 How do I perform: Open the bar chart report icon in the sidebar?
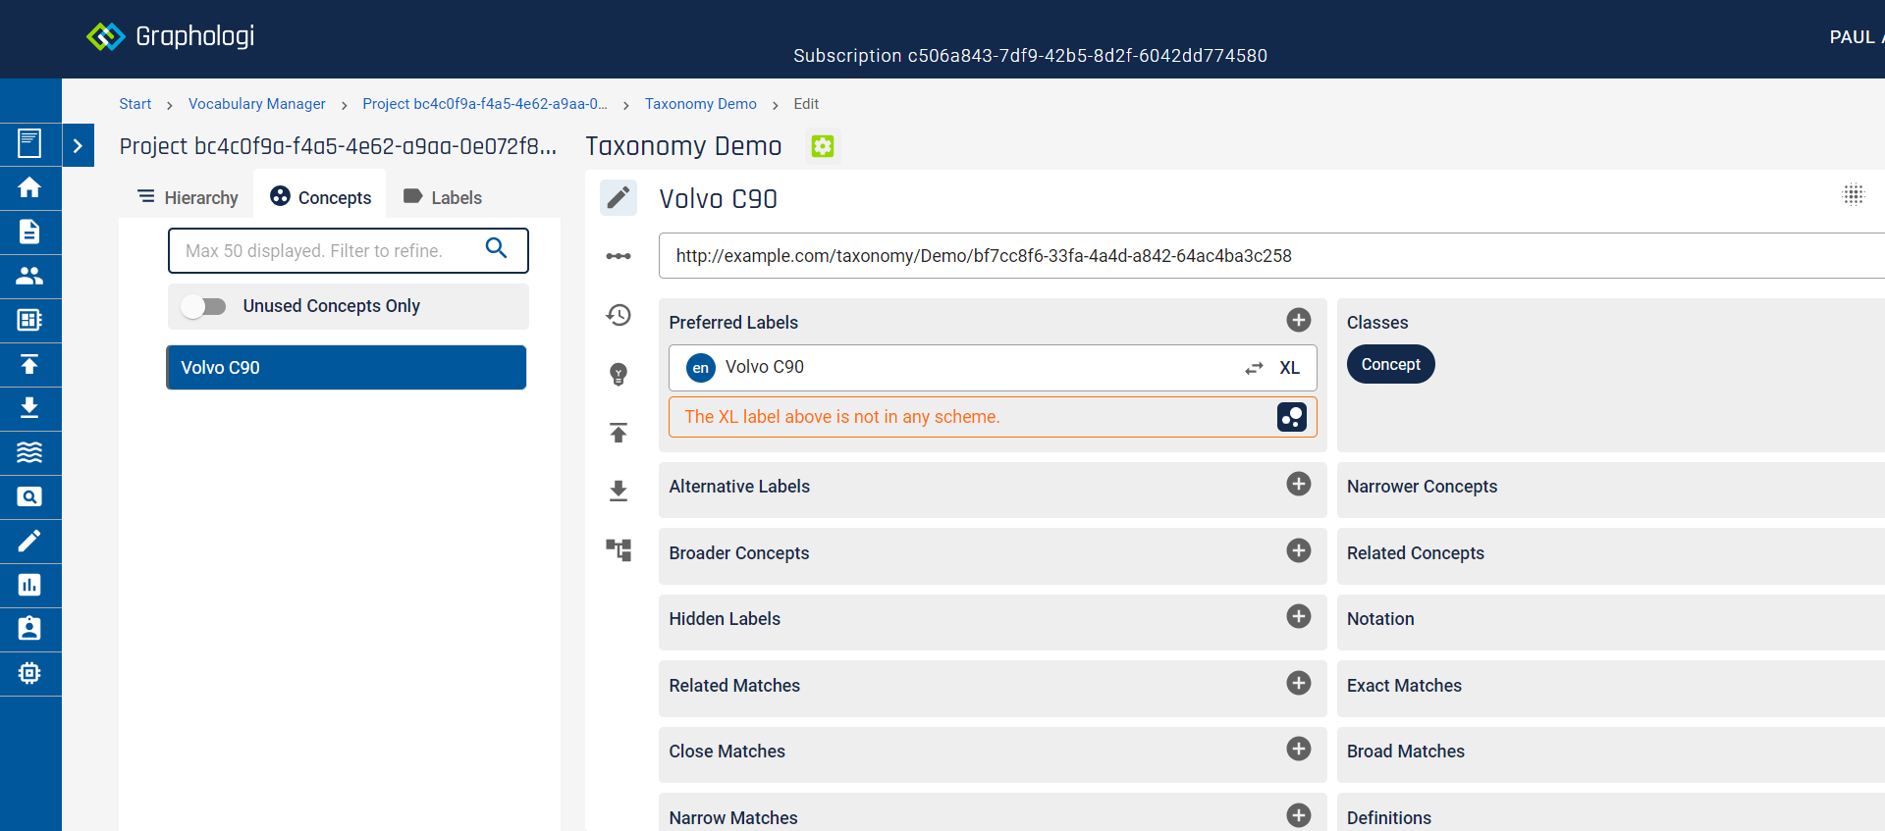pyautogui.click(x=29, y=585)
